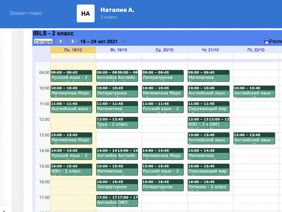Open Friday 13:00 Английский язык lesson
Screen dimensions: 282x212
tap(254, 138)
